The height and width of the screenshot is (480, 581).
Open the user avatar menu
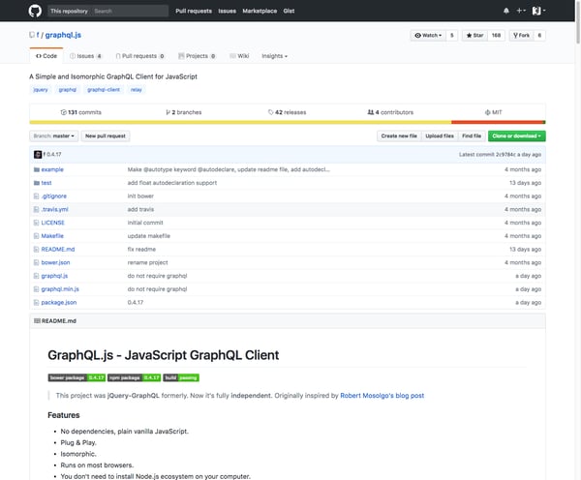pyautogui.click(x=538, y=11)
